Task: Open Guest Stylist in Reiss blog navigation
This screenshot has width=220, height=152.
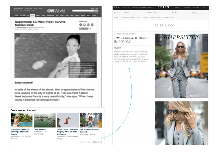Action: (x=169, y=17)
